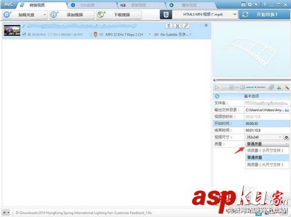Select 低质量 (小尺寸文件) quality option
Viewport: 291px width, 217px height.
267,151
